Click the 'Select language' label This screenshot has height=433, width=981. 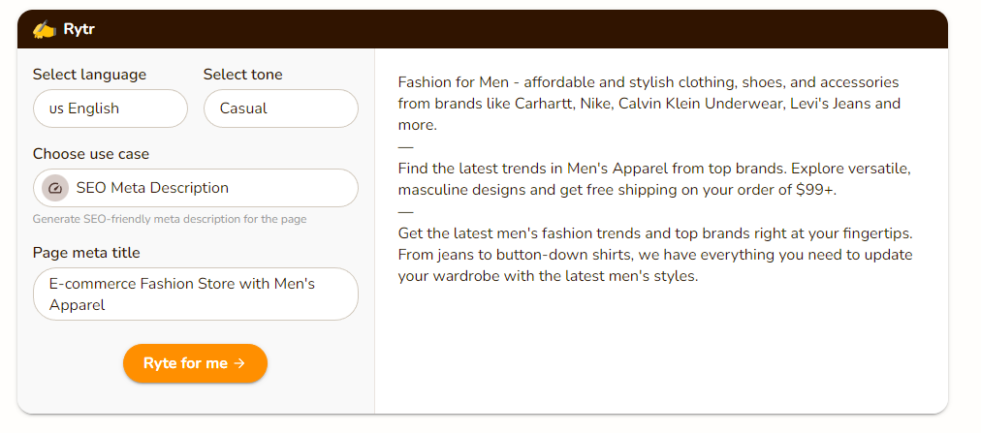pyautogui.click(x=89, y=75)
